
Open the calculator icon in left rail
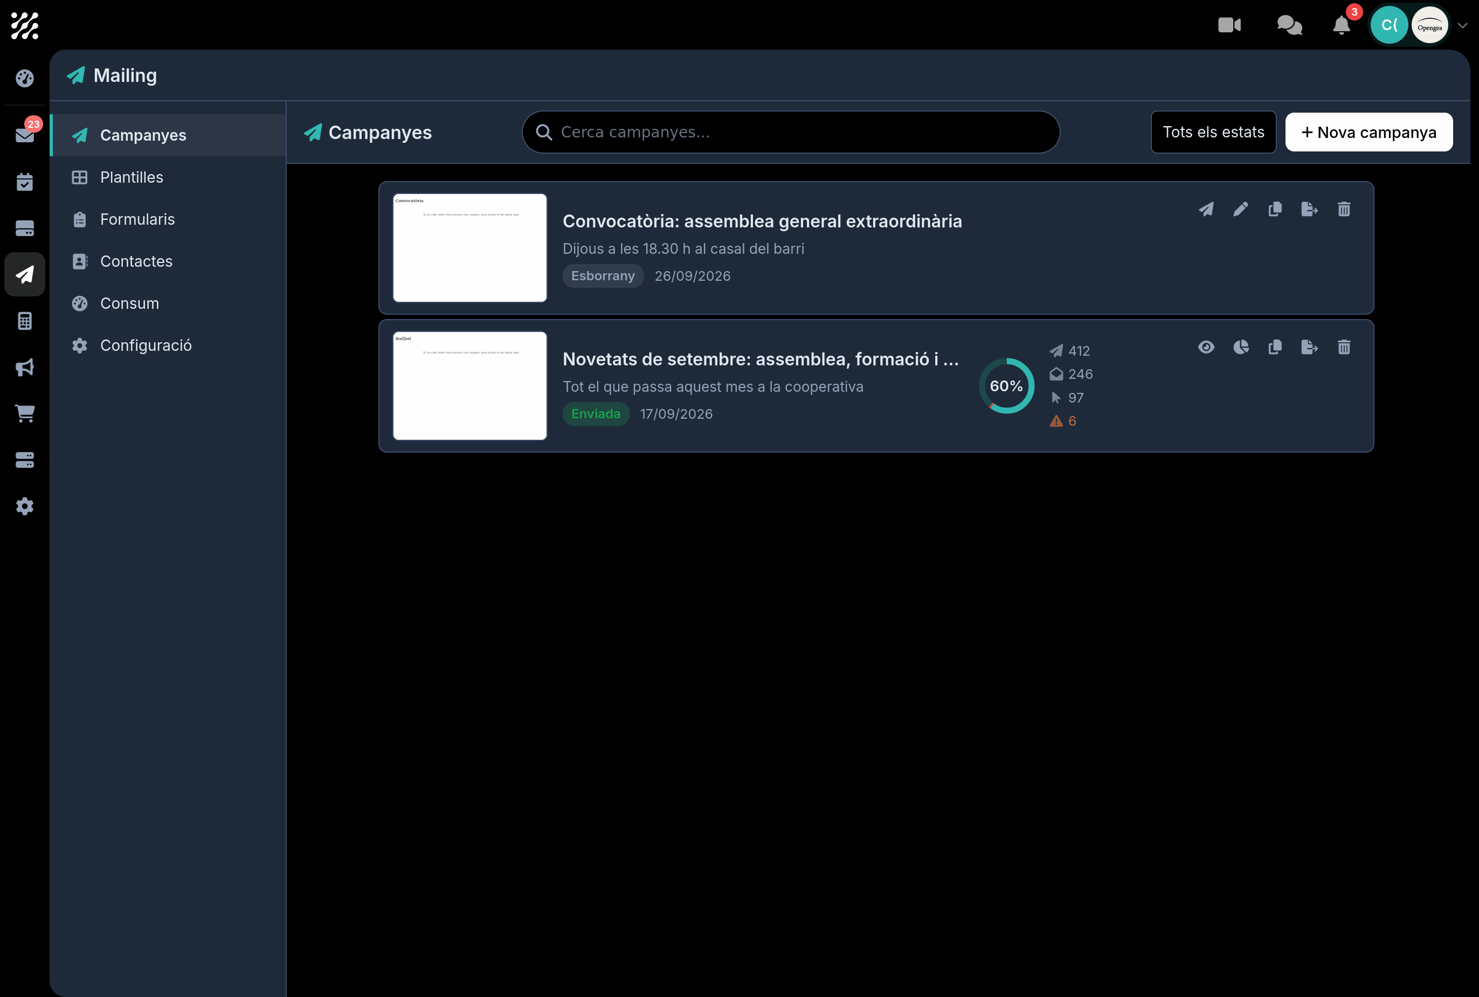tap(24, 321)
